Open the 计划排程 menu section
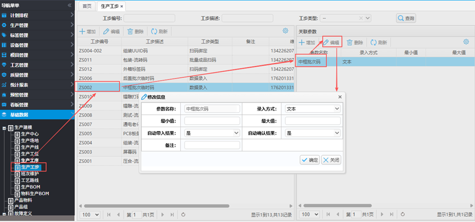 tap(37, 15)
